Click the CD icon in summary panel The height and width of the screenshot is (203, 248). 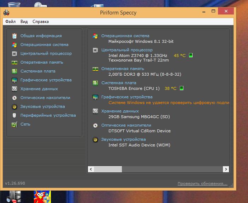95,126
